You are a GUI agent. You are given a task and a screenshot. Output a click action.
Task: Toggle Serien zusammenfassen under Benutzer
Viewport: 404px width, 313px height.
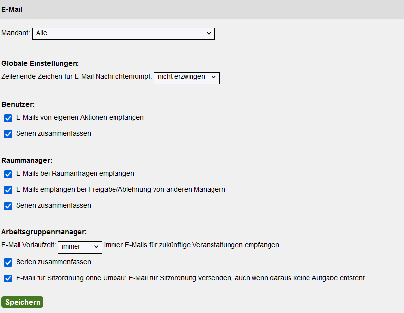coord(8,134)
